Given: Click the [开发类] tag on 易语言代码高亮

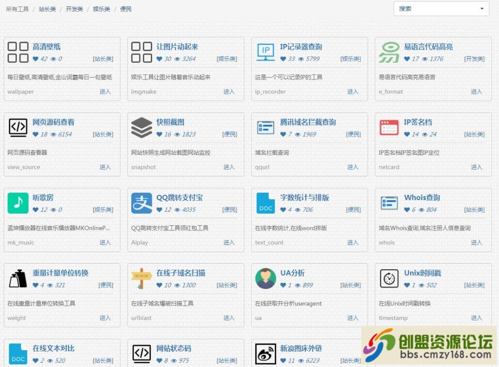Looking at the screenshot, I should (474, 59).
